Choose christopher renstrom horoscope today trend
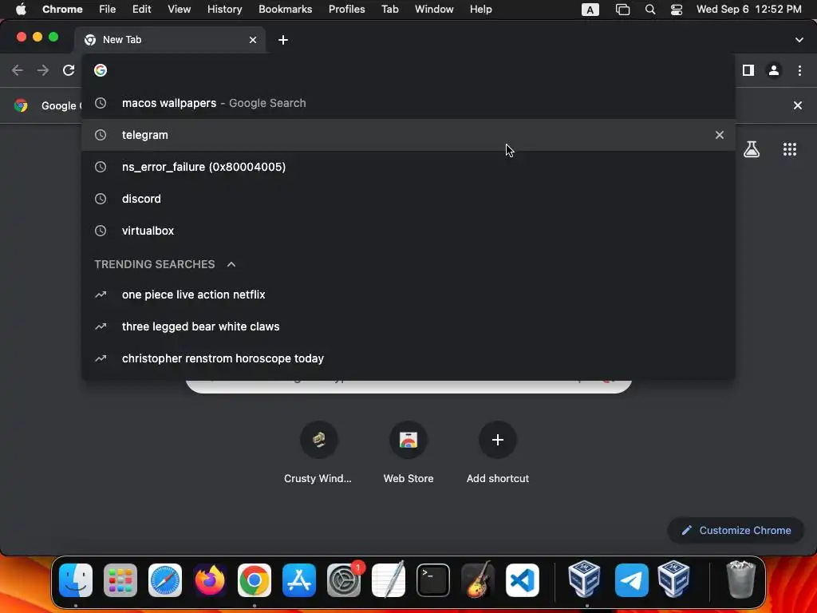This screenshot has height=613, width=817. [x=408, y=358]
